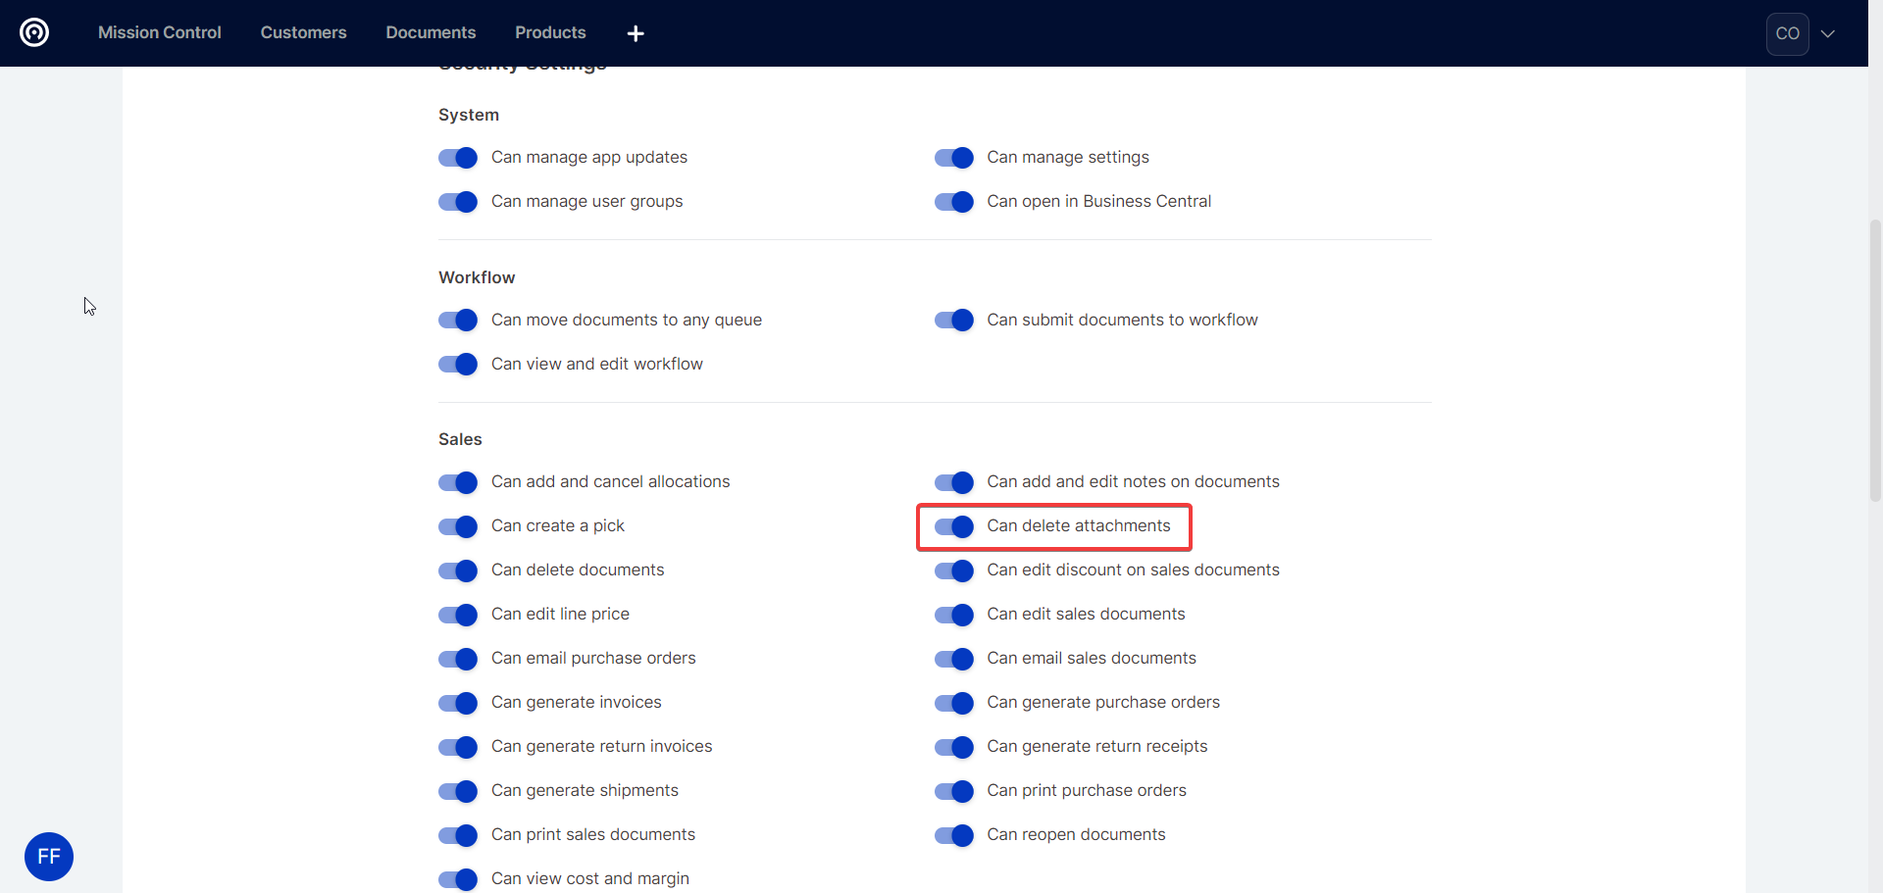Viewport: 1883px width, 893px height.
Task: Click the Can edit line price label
Action: [x=560, y=614]
